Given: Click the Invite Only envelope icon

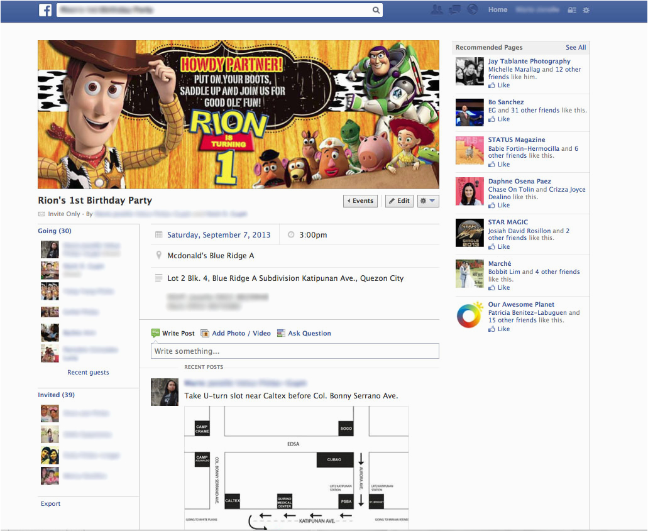Looking at the screenshot, I should (41, 214).
